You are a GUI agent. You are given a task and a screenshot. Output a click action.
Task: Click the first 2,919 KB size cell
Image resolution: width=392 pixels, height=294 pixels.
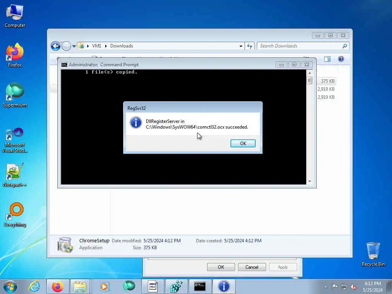point(326,89)
